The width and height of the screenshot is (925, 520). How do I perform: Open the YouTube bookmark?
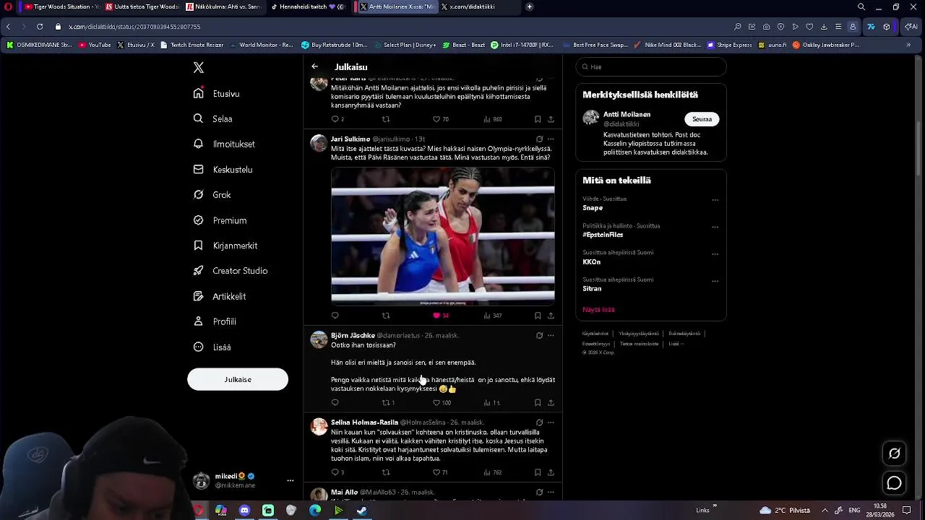pyautogui.click(x=95, y=45)
